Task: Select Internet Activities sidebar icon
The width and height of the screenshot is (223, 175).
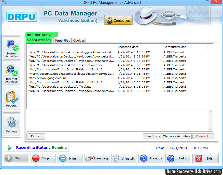Action: point(11,73)
